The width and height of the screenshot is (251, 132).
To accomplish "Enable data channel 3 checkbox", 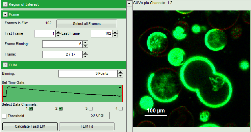I will 91,109.
